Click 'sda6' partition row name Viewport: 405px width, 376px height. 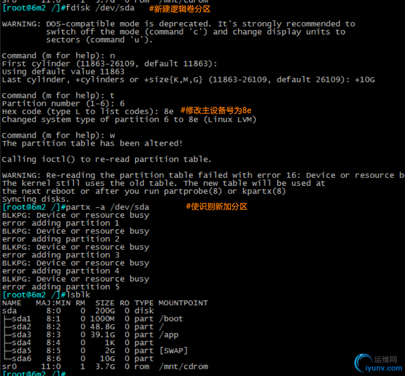click(x=22, y=359)
